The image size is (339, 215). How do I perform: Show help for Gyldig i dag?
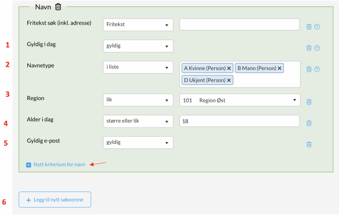[x=317, y=48]
